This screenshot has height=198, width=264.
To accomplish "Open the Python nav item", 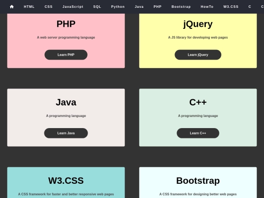I will pos(118,7).
